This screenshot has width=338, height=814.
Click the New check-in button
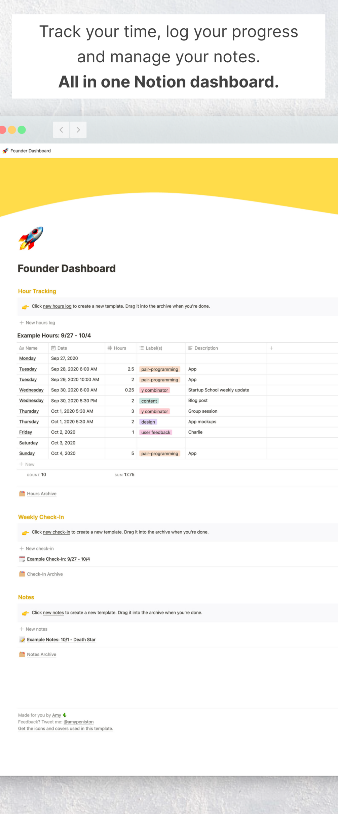click(36, 549)
